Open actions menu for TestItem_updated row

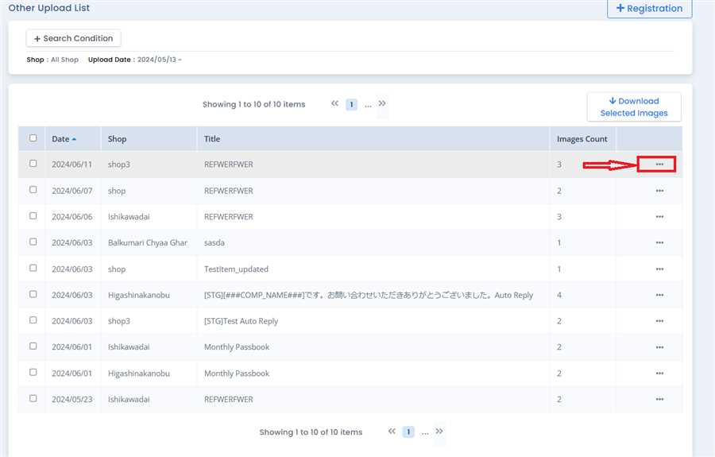click(x=659, y=269)
